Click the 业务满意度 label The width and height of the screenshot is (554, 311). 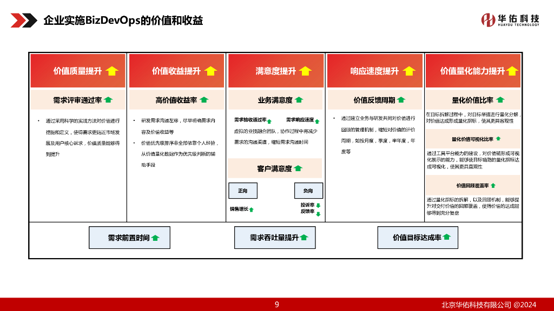pos(275,100)
